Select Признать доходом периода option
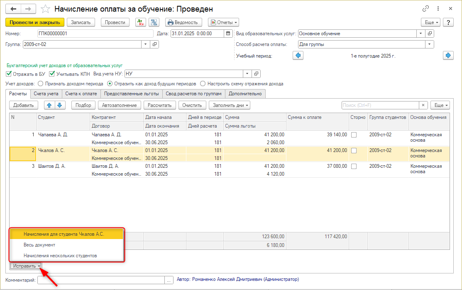Image resolution: width=462 pixels, height=290 pixels. coord(41,84)
